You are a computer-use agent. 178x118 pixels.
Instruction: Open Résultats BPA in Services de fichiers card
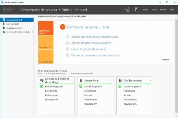click(x=52, y=100)
